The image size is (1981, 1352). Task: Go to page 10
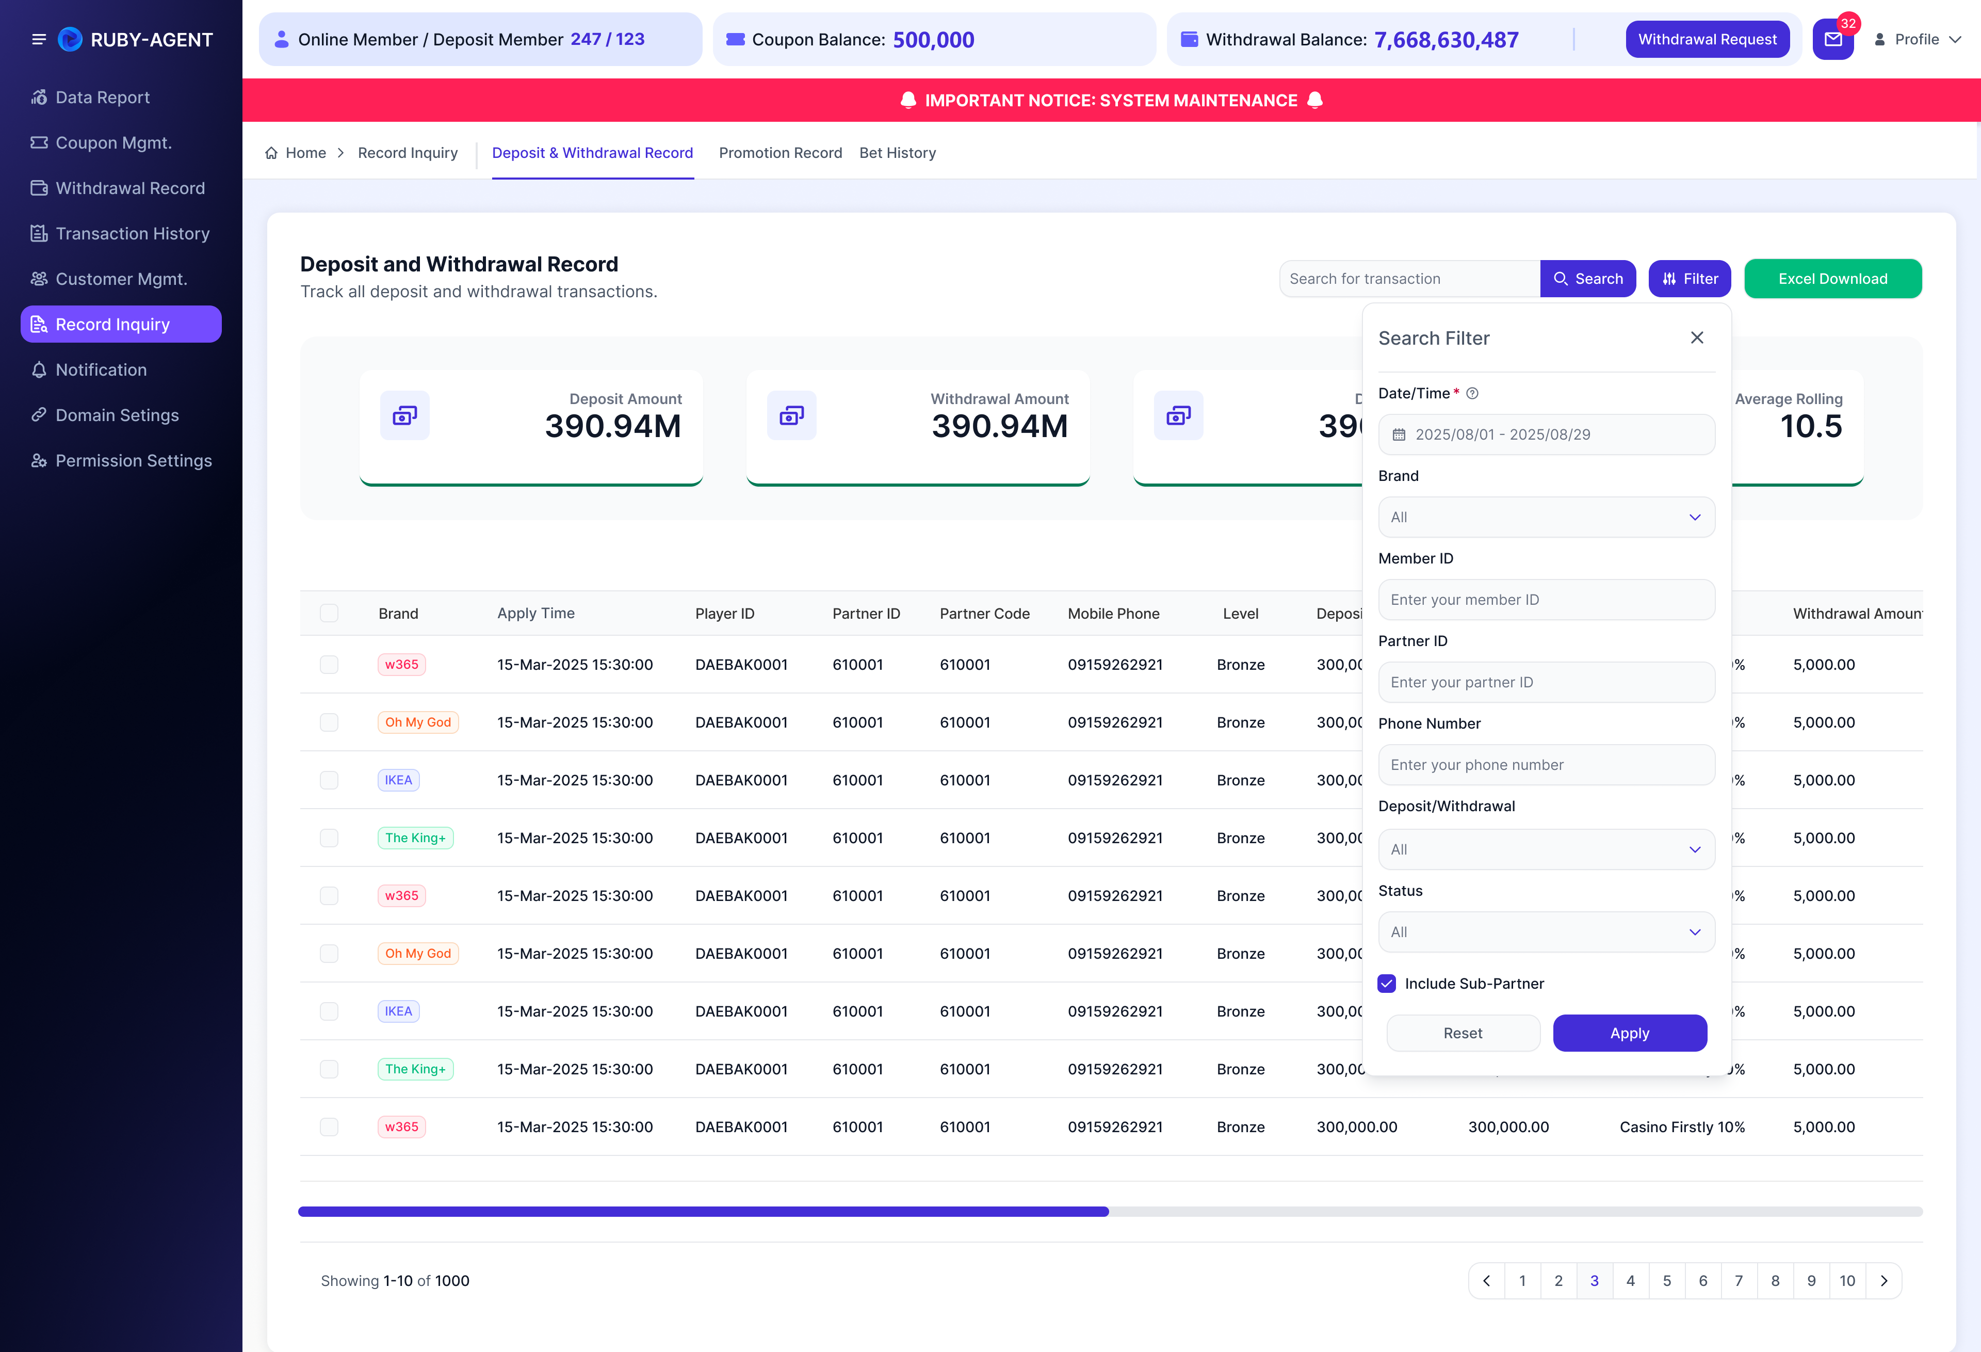[1847, 1280]
